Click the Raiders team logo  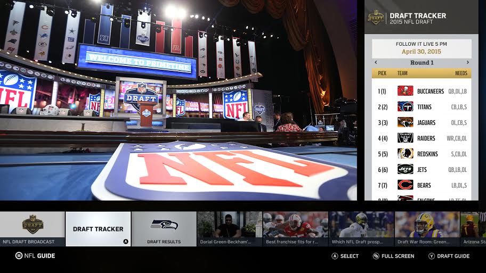coord(405,138)
